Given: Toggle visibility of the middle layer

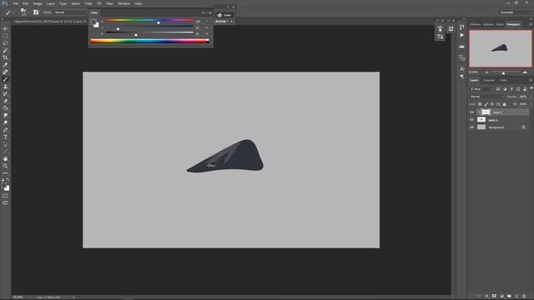Looking at the screenshot, I should (471, 120).
